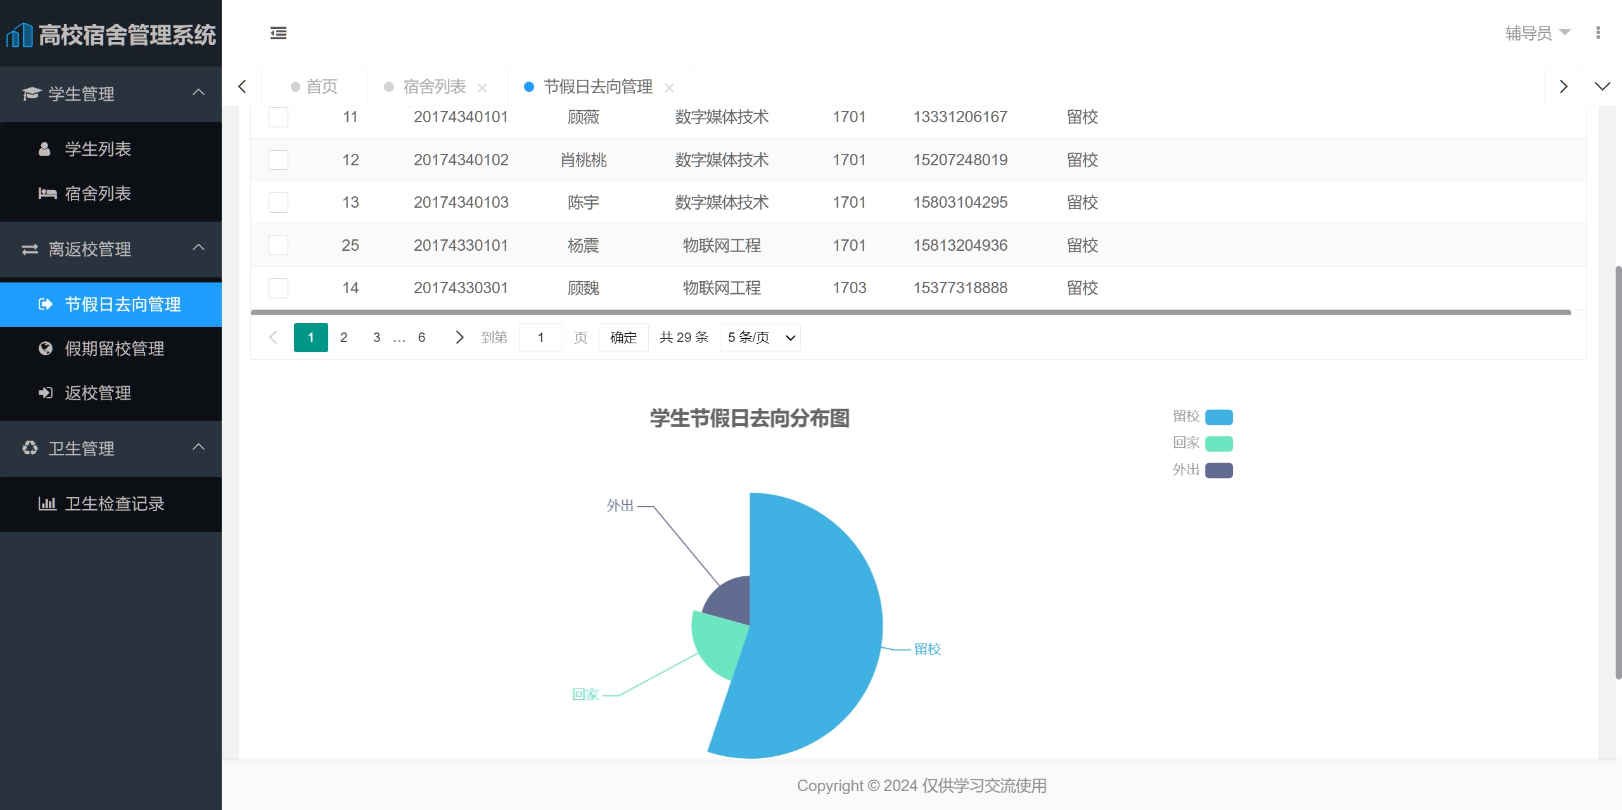Toggle the 回家 legend item
This screenshot has height=810, width=1622.
[1203, 443]
